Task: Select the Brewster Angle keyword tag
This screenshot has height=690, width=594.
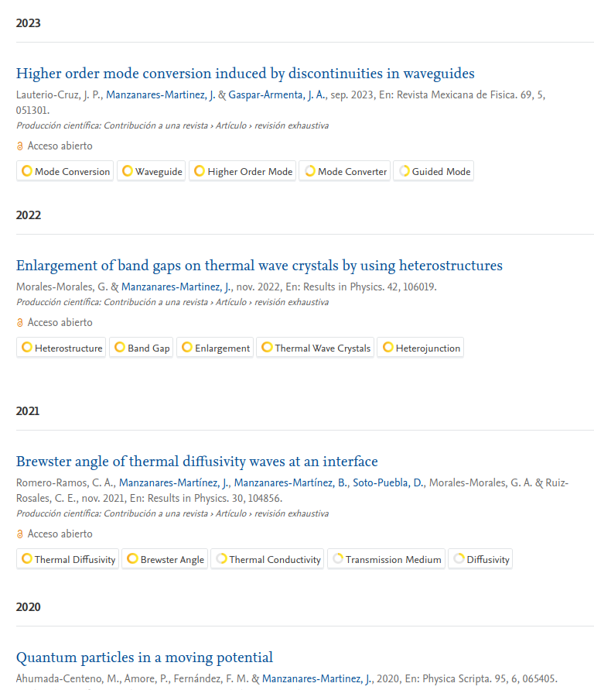Action: click(165, 559)
